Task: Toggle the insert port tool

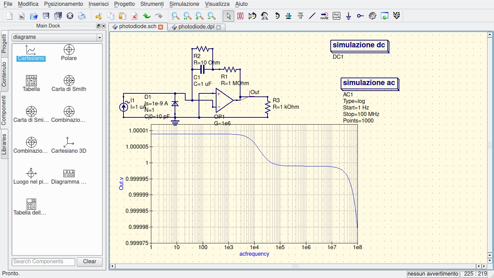Action: pyautogui.click(x=360, y=16)
